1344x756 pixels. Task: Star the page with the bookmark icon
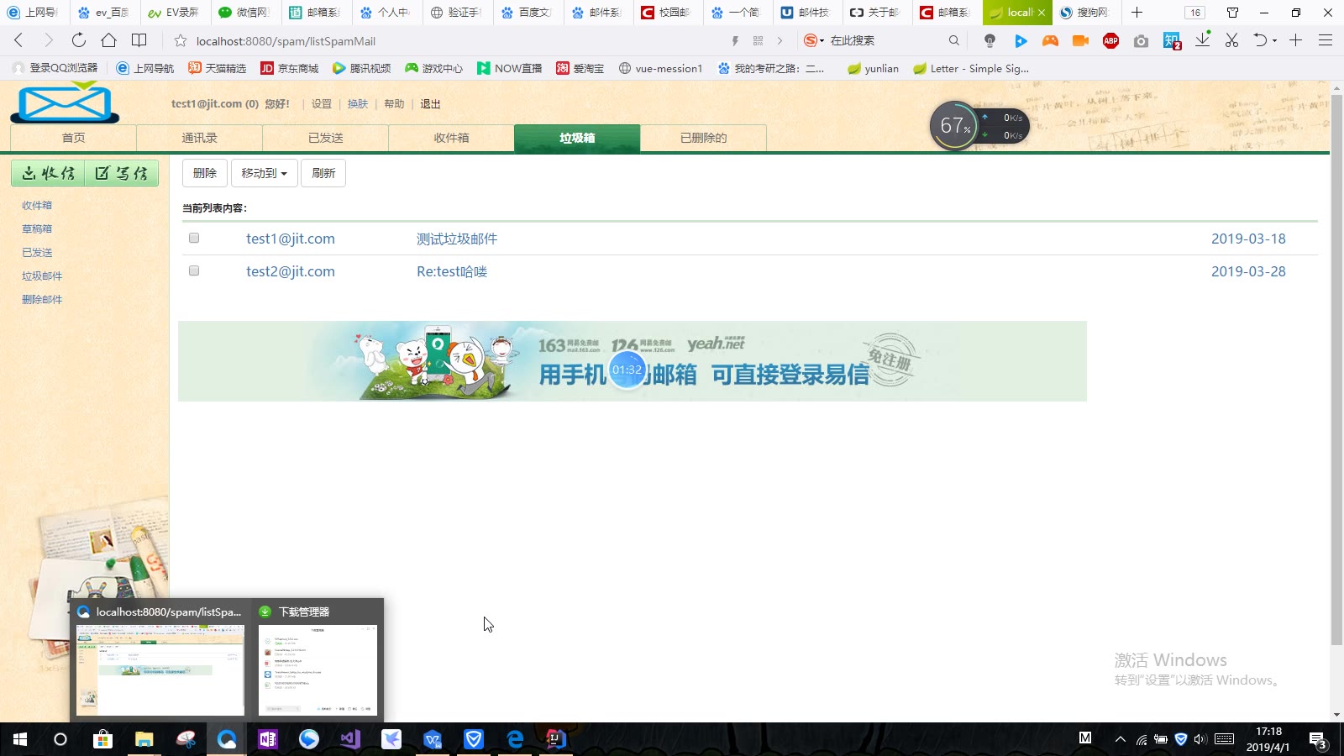[x=180, y=41]
